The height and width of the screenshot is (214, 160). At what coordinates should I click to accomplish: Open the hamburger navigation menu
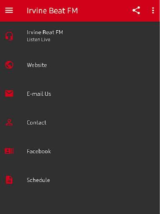(9, 10)
